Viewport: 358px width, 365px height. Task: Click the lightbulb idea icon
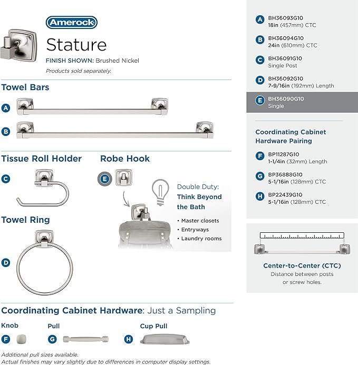tap(160, 192)
